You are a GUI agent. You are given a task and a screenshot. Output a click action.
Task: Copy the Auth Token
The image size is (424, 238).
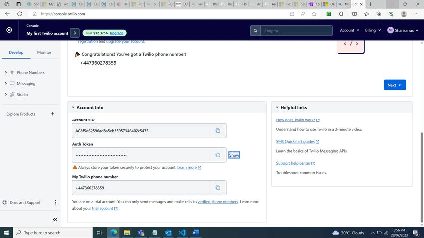click(x=218, y=155)
